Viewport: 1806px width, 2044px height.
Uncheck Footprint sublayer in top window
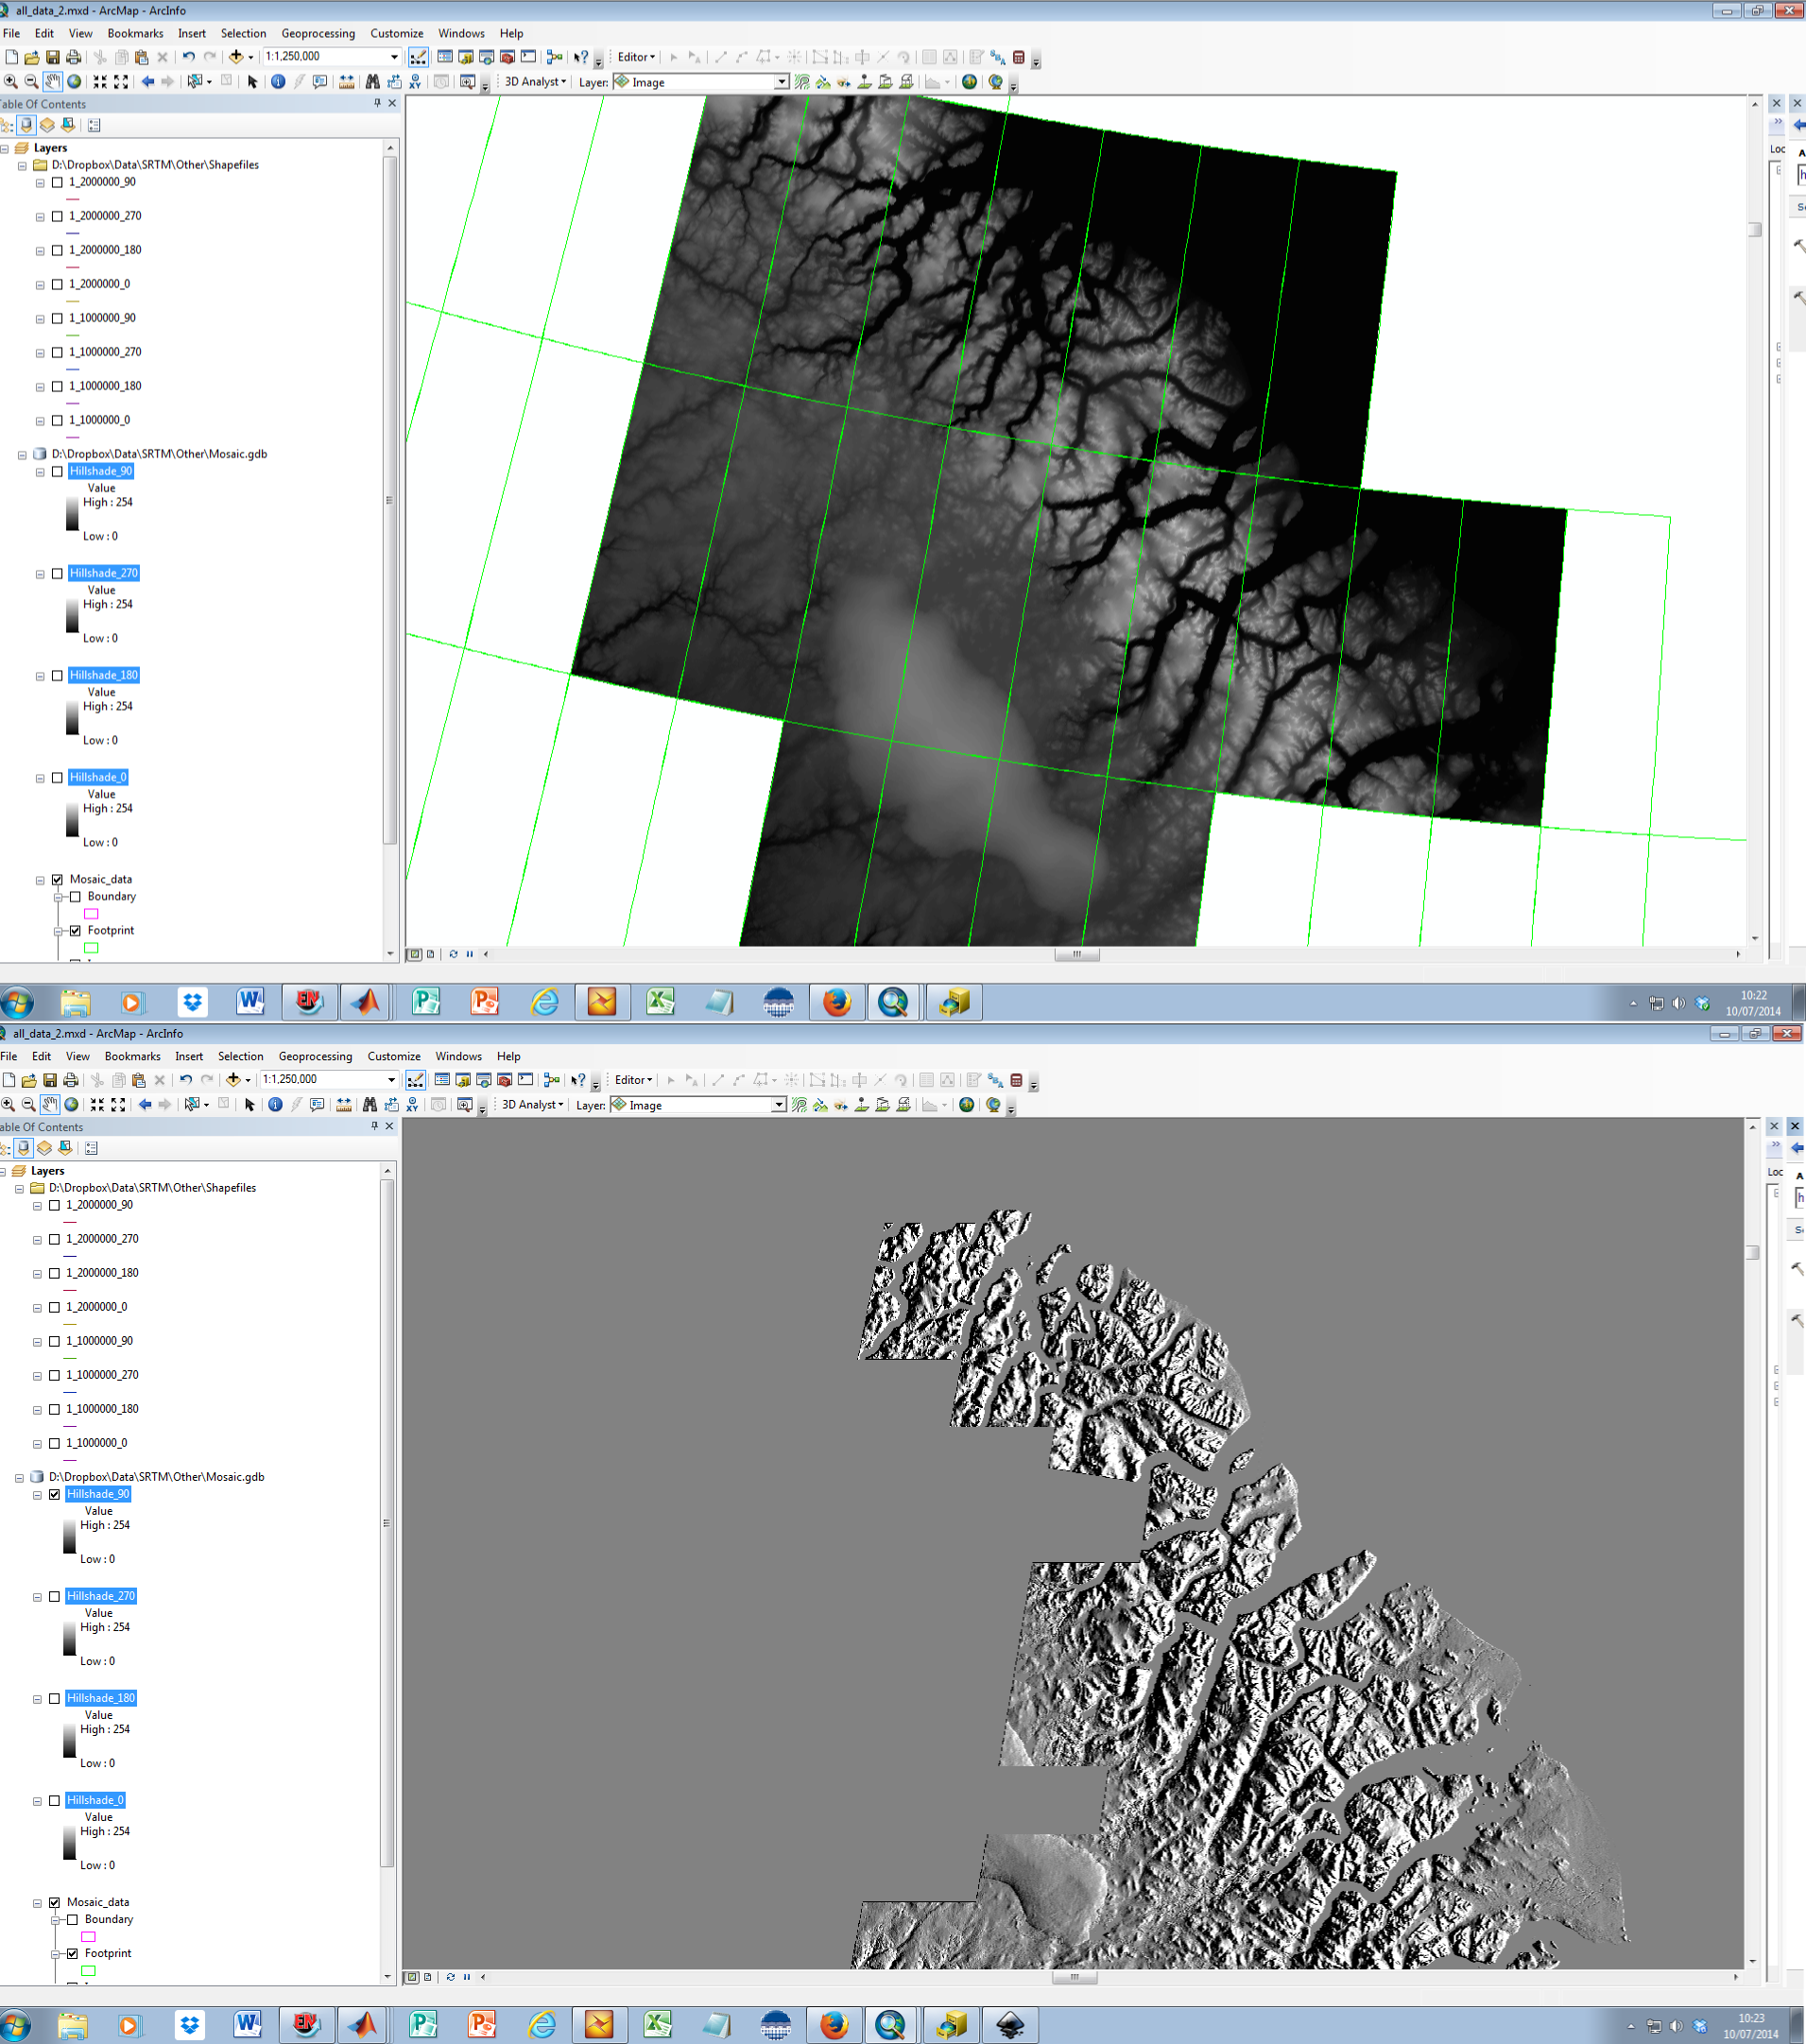75,931
